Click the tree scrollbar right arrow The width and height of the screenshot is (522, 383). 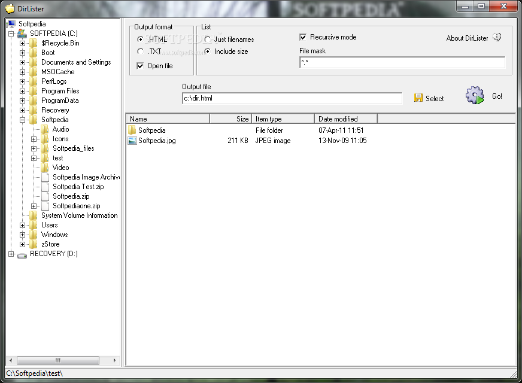114,360
